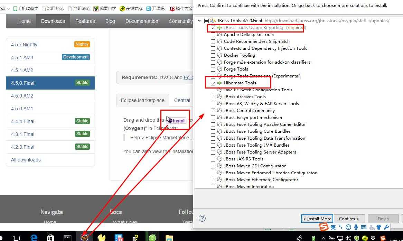This screenshot has width=403, height=241.
Task: Check the JBoss Central Community checkbox
Action: (x=213, y=111)
